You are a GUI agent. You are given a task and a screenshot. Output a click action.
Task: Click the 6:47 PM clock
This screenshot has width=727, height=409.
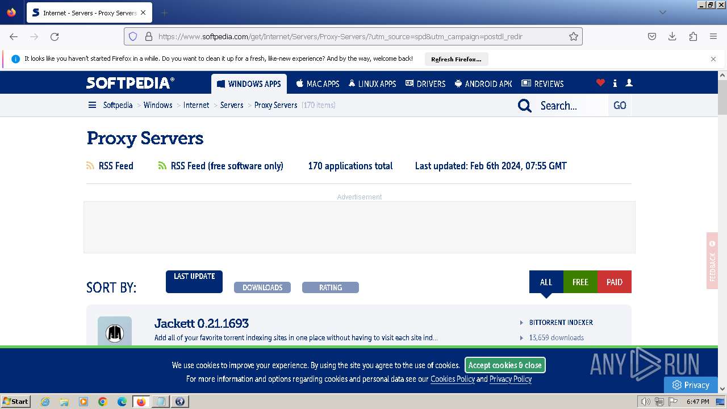(x=698, y=402)
